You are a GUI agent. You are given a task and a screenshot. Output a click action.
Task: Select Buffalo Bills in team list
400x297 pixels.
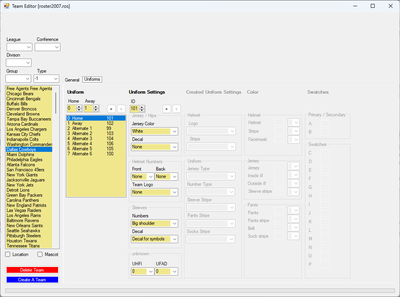pos(29,104)
